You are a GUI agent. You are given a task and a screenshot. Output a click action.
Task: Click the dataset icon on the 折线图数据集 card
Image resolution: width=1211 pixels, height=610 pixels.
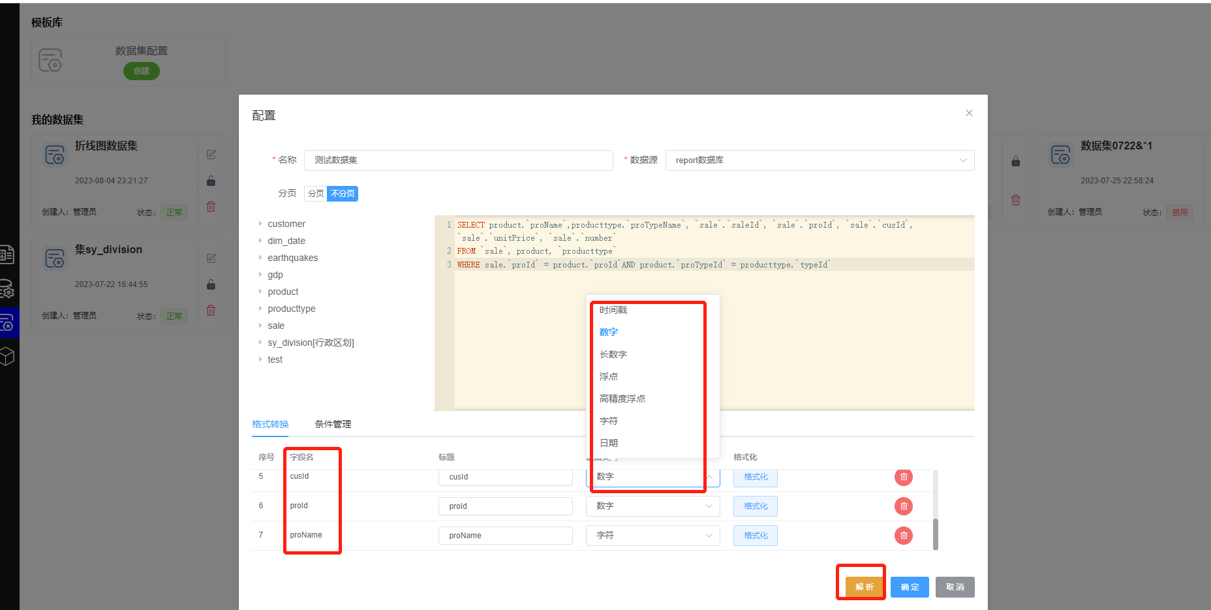(x=55, y=155)
